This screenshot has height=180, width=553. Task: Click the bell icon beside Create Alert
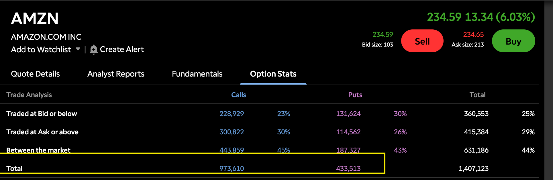pos(93,49)
